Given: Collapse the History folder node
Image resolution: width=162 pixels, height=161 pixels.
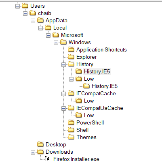Looking at the screenshot, I should pyautogui.click(x=63, y=64).
